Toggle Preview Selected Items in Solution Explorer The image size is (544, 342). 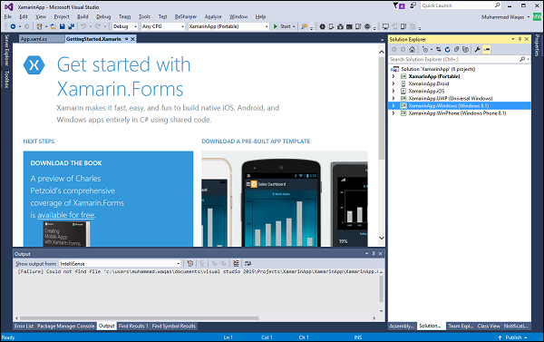coord(487,50)
